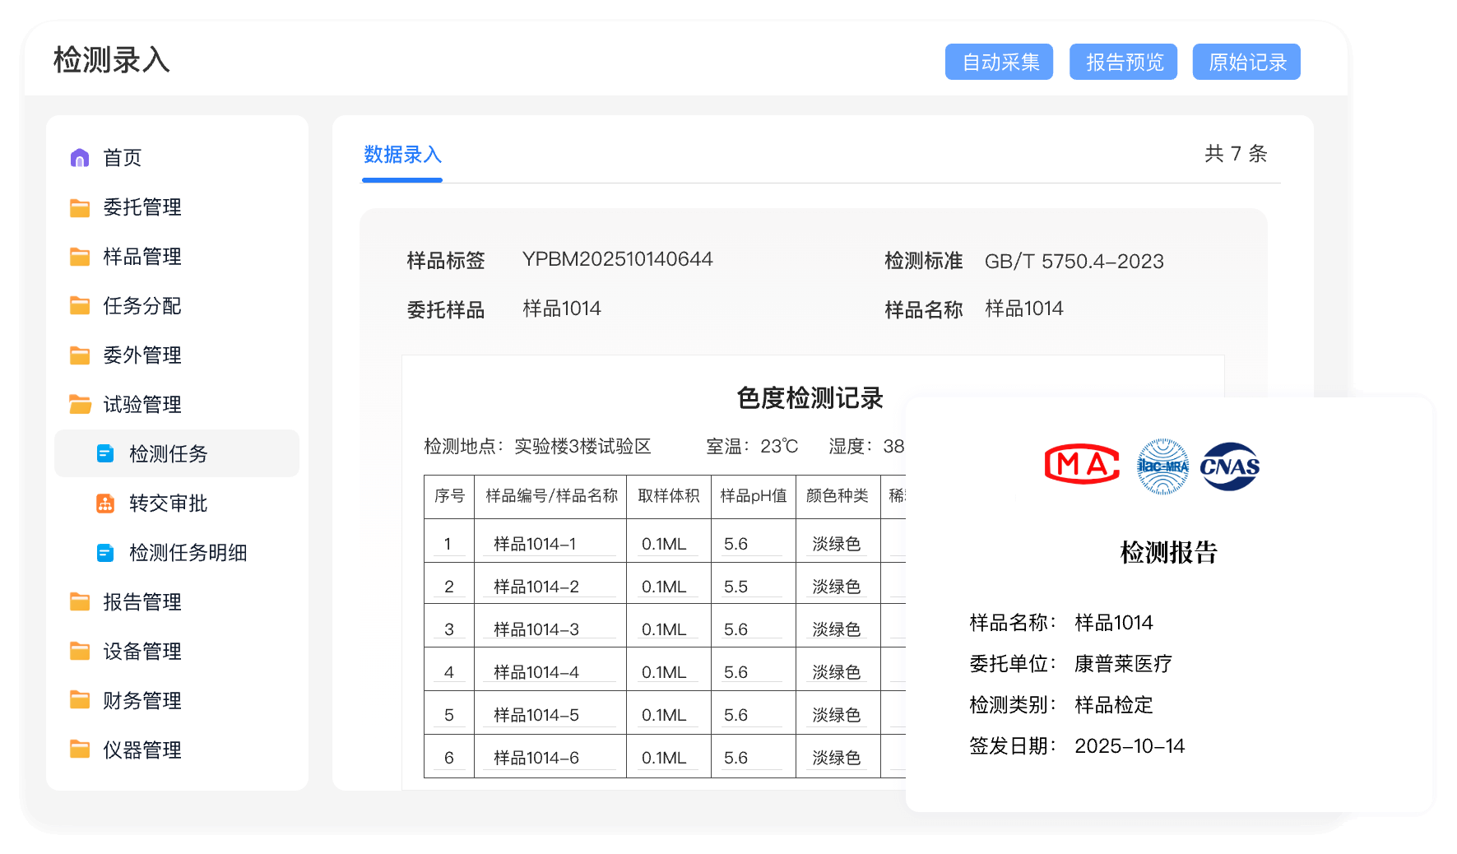The height and width of the screenshot is (854, 1457).
Task: Switch to the 数据录入 tab
Action: (402, 155)
